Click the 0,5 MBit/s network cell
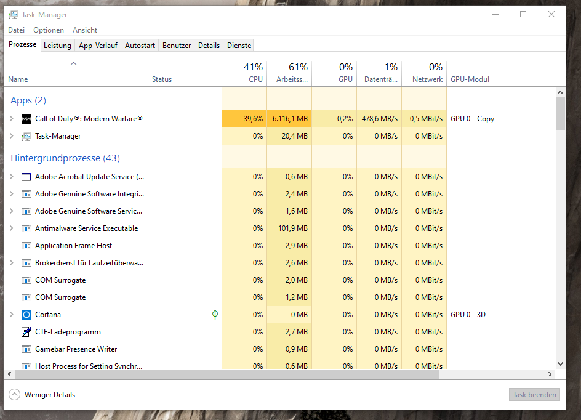Image resolution: width=581 pixels, height=420 pixels. pos(424,119)
